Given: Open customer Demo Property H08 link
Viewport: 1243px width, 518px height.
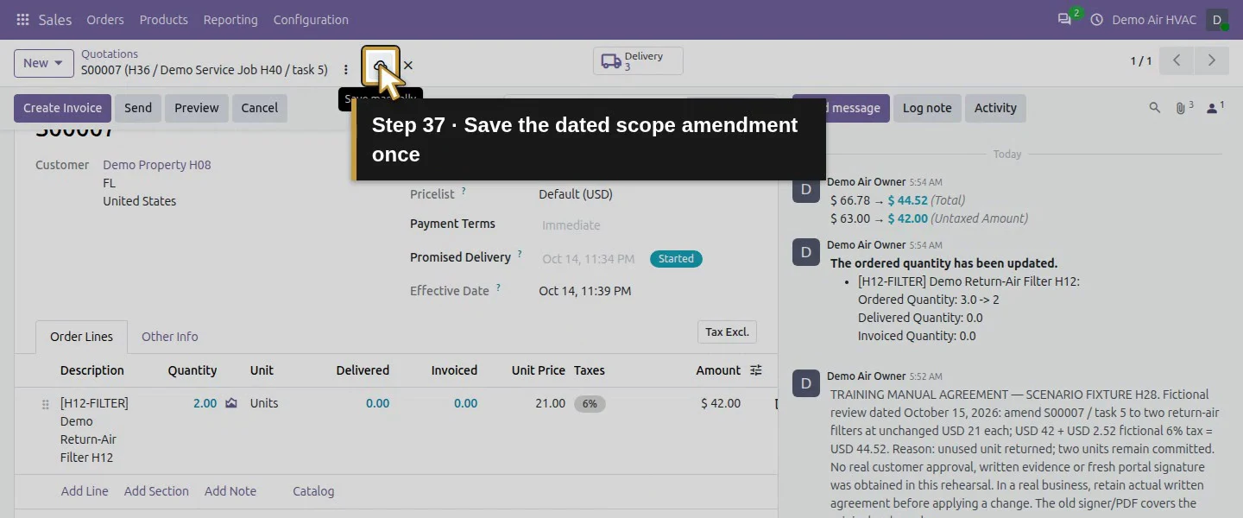Looking at the screenshot, I should click(x=157, y=165).
